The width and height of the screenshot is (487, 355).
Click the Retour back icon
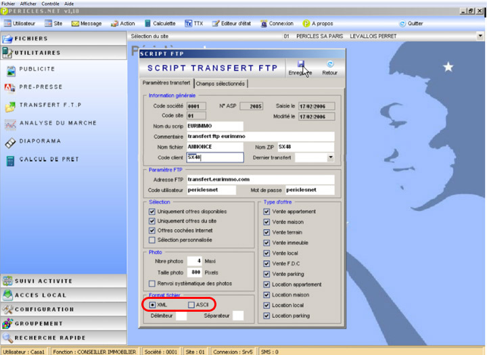[330, 65]
